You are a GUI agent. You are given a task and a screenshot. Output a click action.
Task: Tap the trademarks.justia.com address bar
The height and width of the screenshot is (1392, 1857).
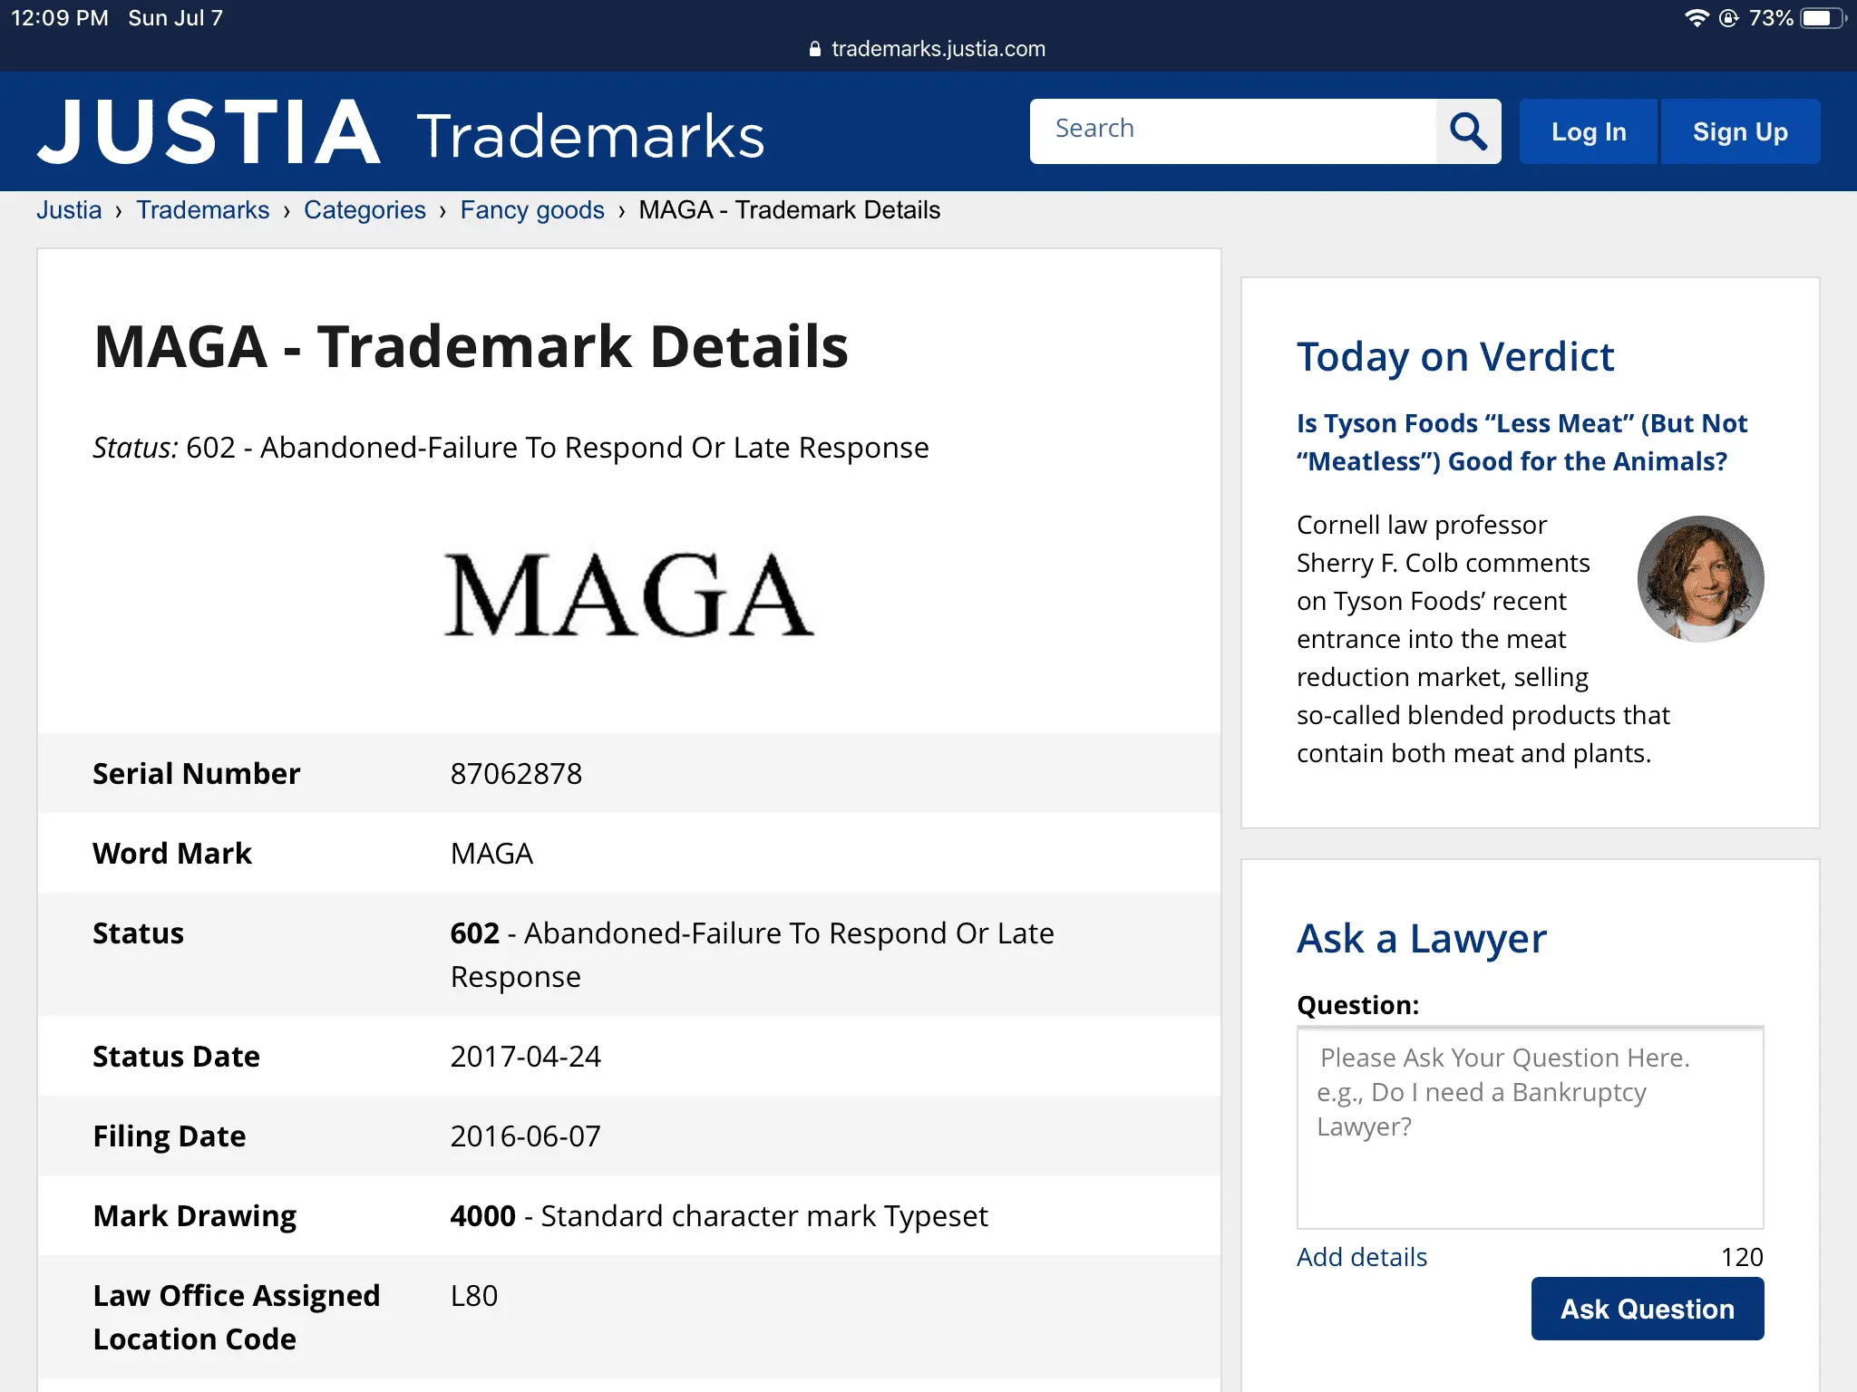[x=938, y=49]
